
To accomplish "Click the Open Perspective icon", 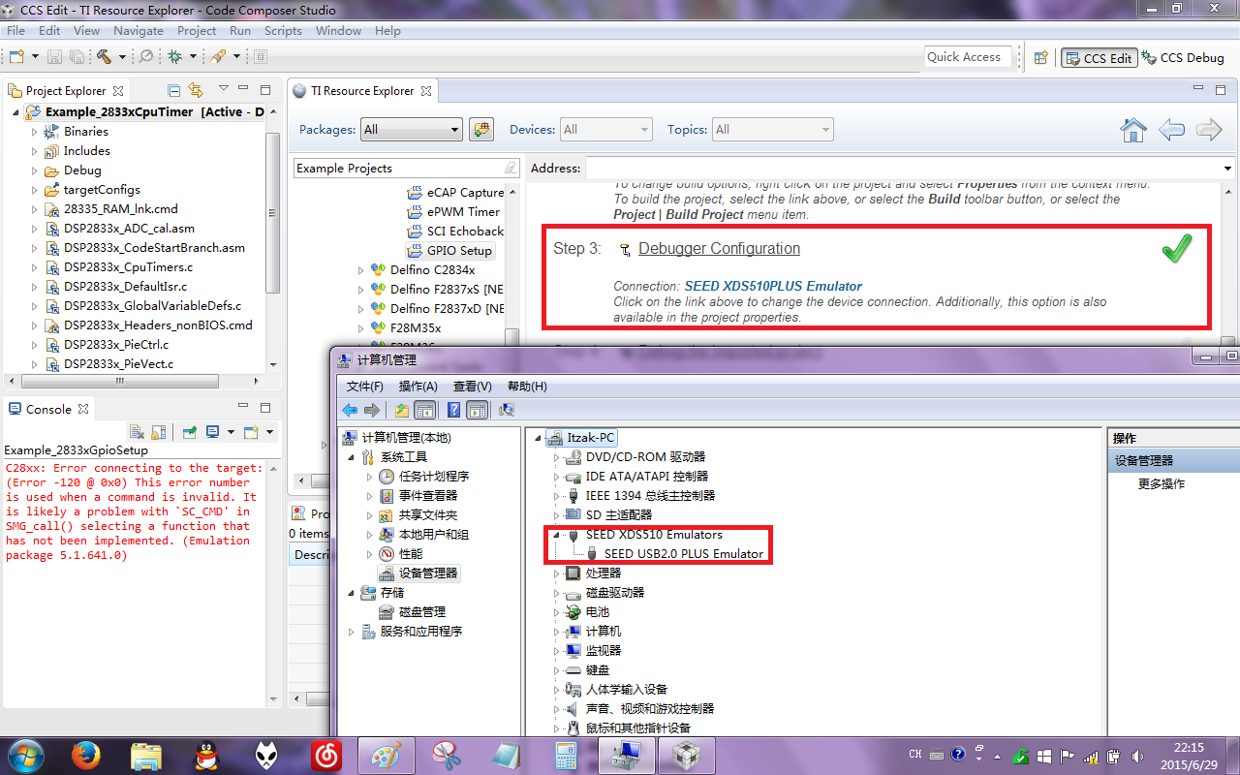I will (x=1041, y=57).
